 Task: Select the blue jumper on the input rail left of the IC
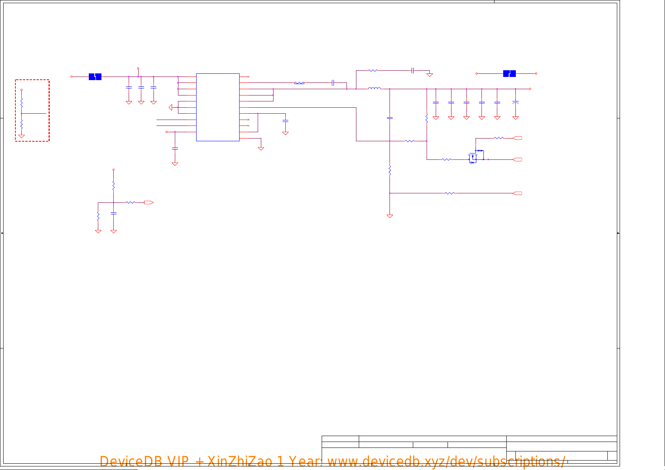(95, 77)
